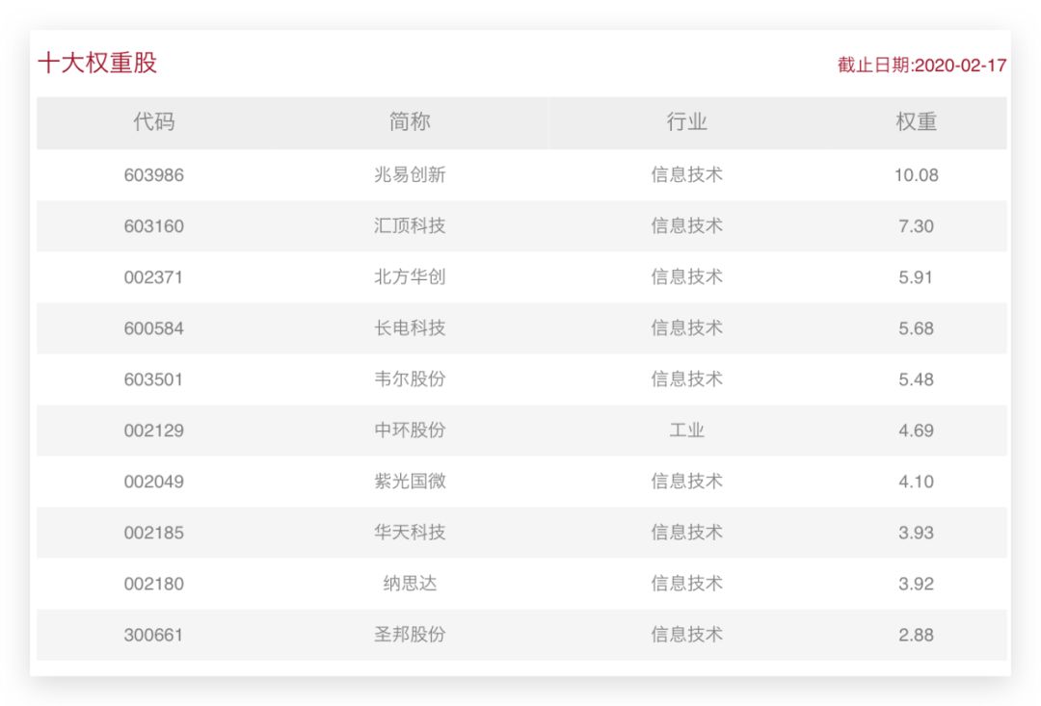Click weight value 10.08

tap(917, 175)
